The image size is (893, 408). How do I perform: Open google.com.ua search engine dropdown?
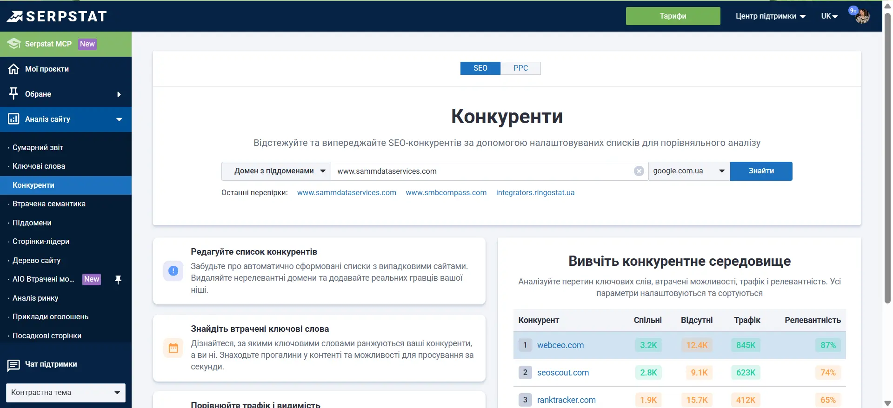point(689,171)
